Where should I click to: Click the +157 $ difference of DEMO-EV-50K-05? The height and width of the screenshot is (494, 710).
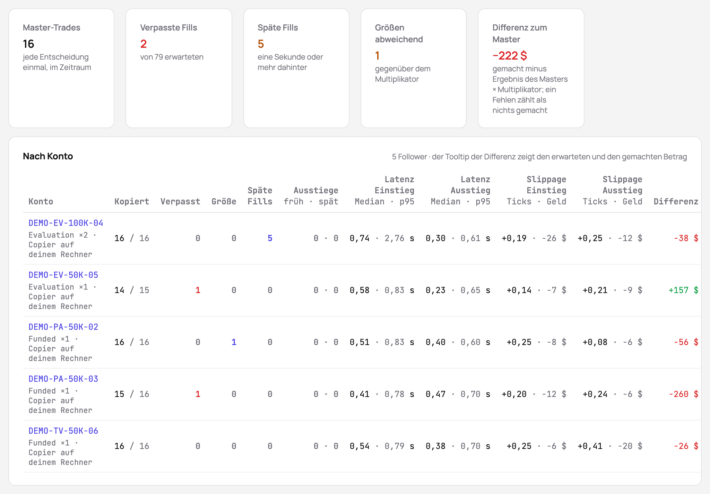tap(683, 290)
